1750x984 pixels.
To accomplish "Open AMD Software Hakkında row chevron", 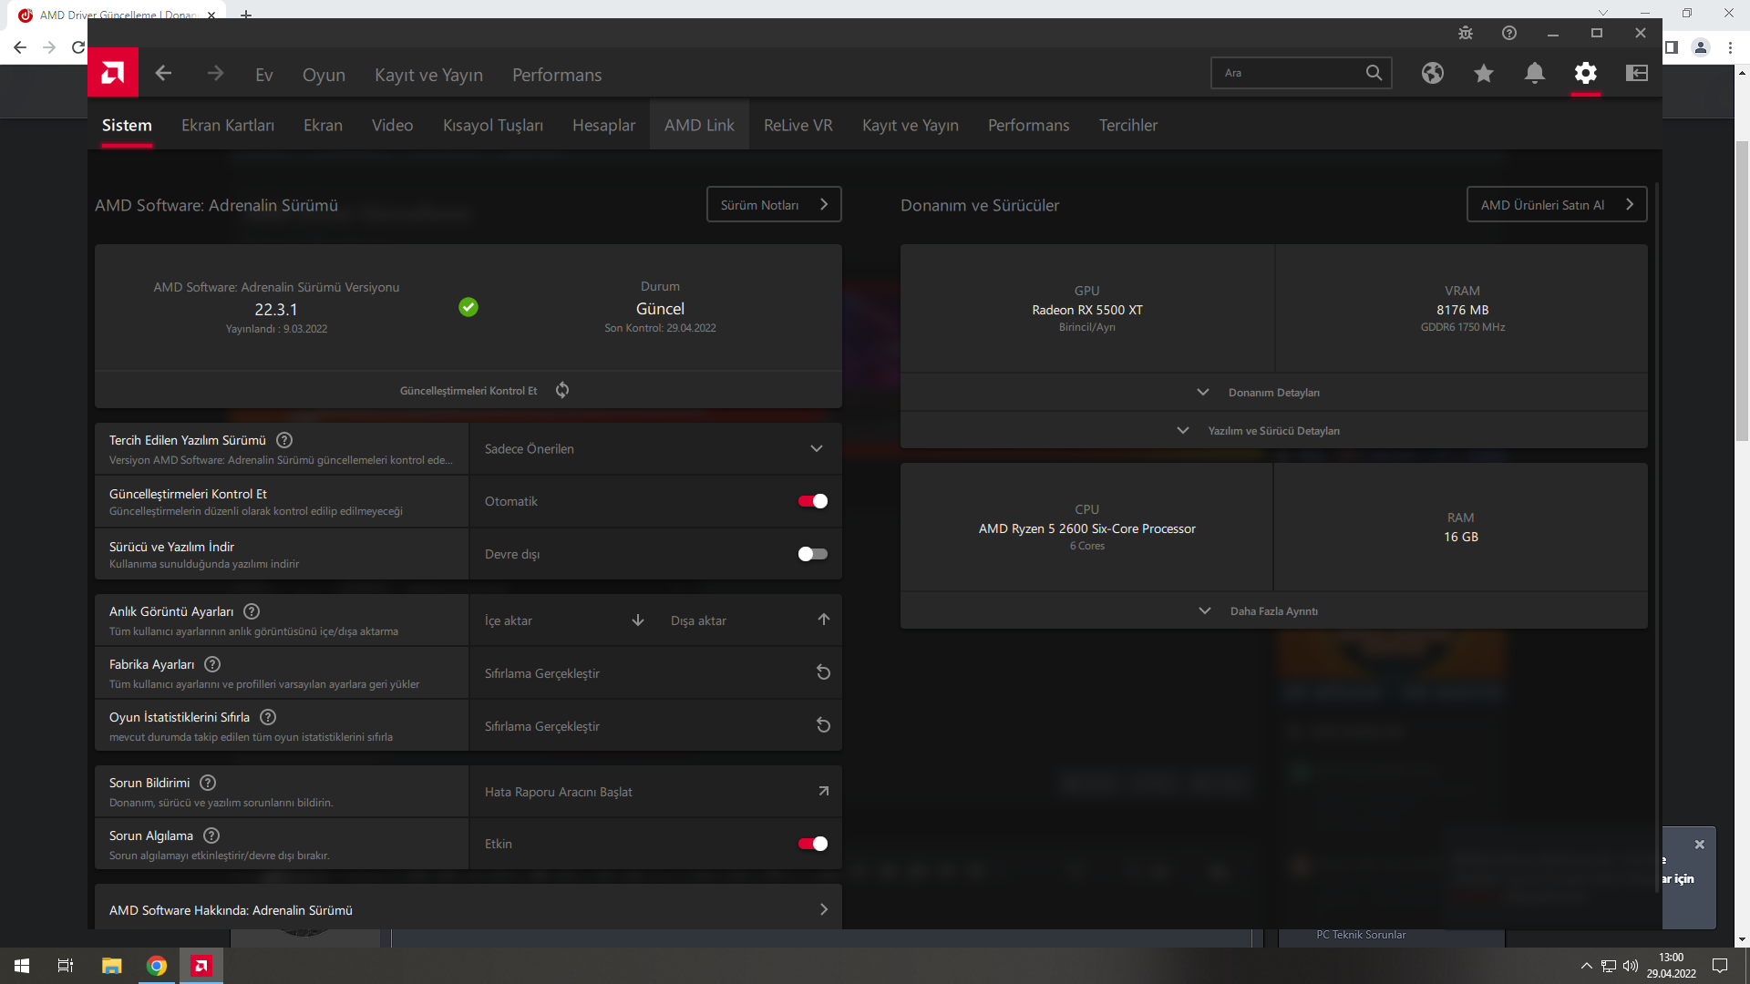I will [x=824, y=909].
